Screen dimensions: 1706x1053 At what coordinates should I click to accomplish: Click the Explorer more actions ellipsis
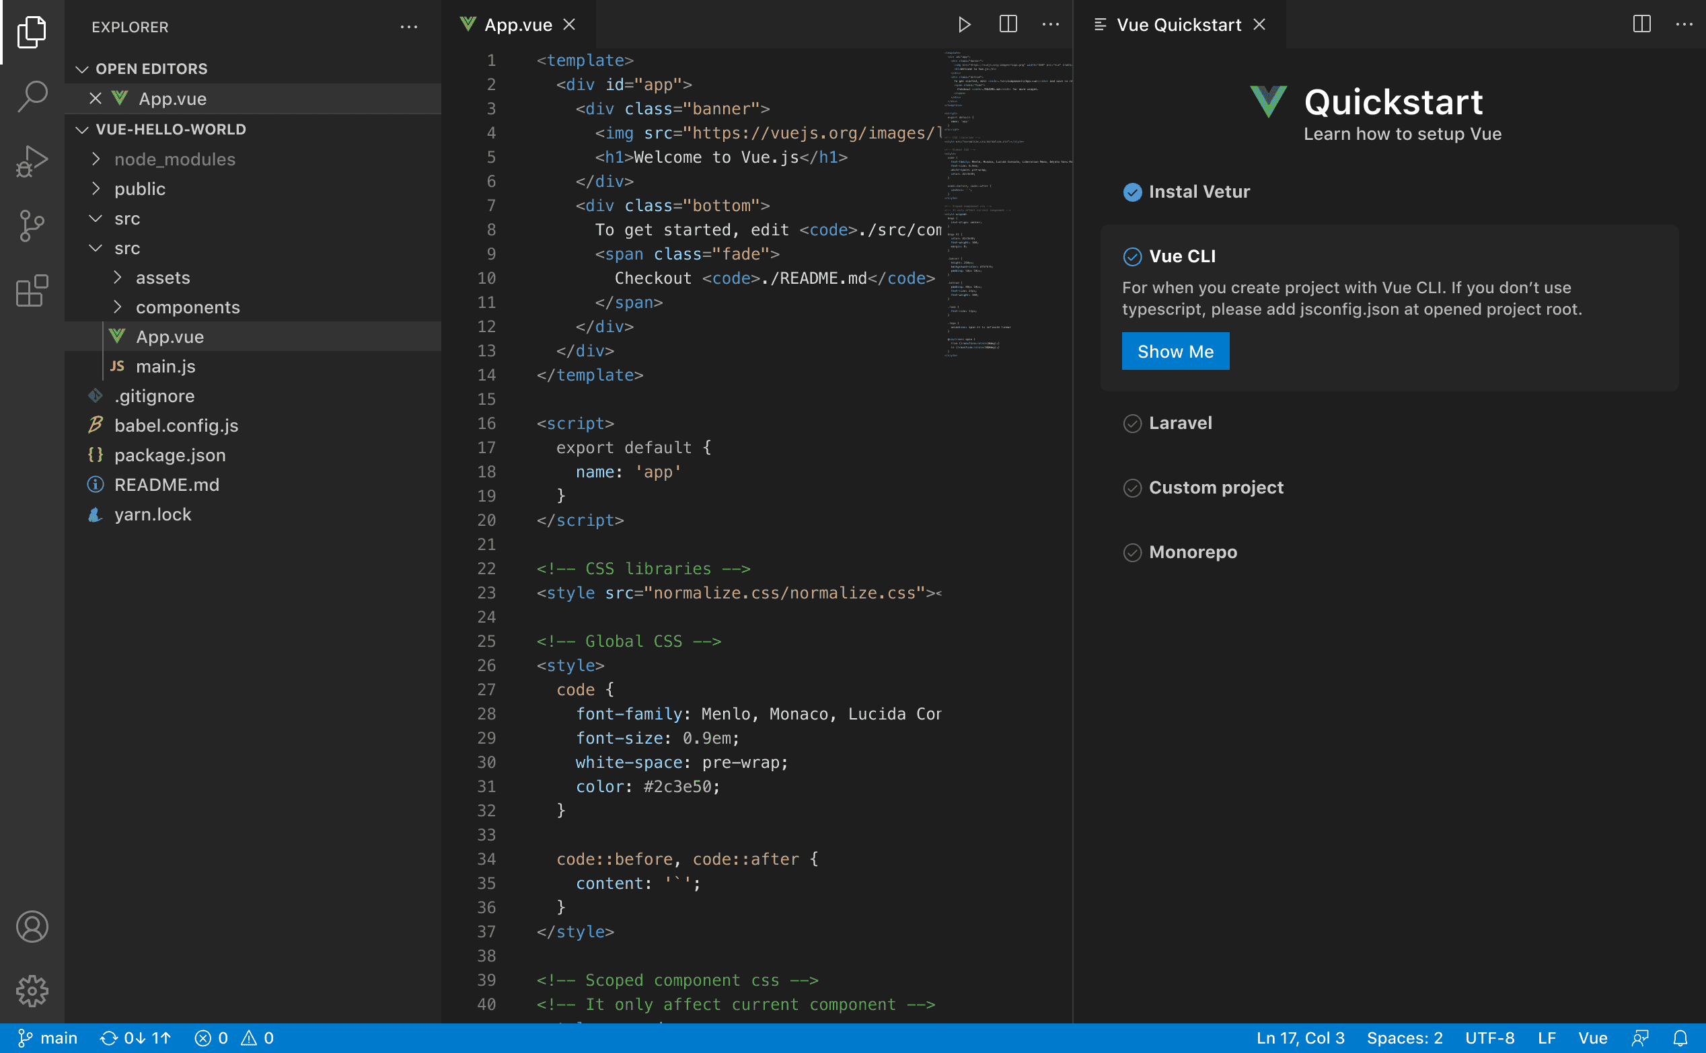pos(409,27)
